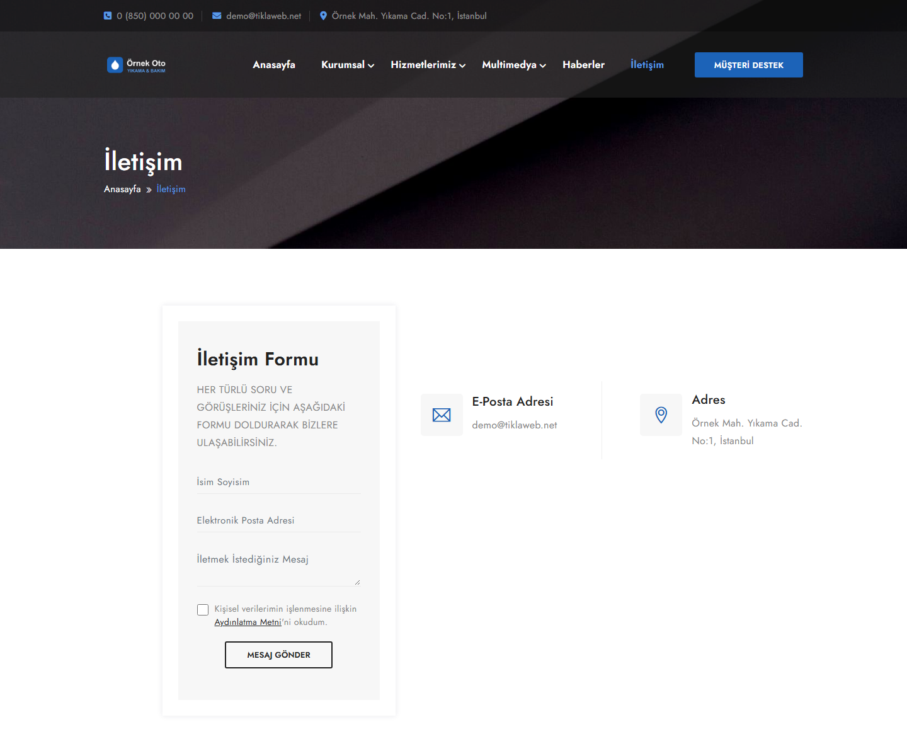Click the location pin icon in the top bar
This screenshot has width=907, height=756.
click(323, 16)
